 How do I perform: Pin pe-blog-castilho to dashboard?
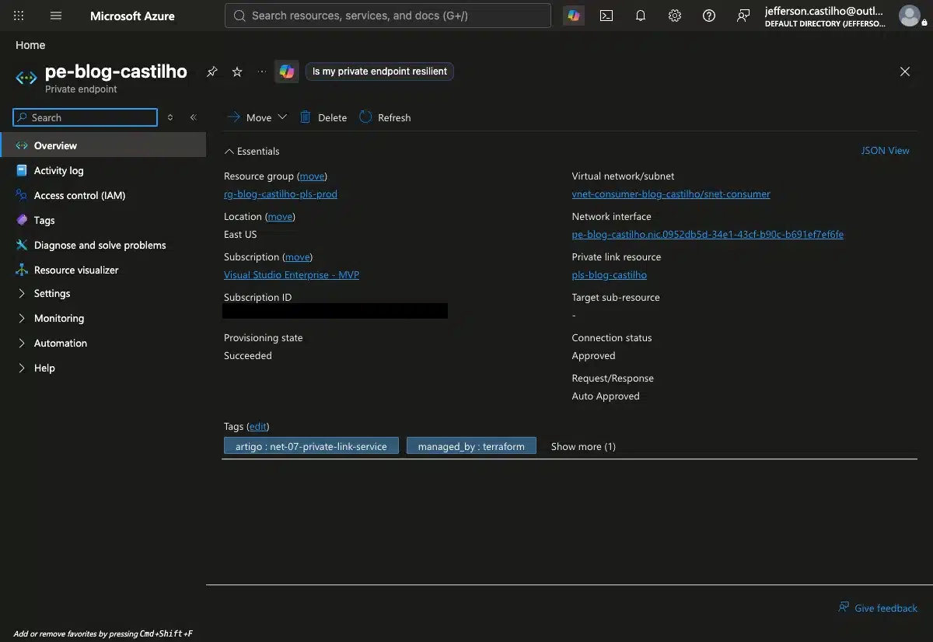point(211,72)
